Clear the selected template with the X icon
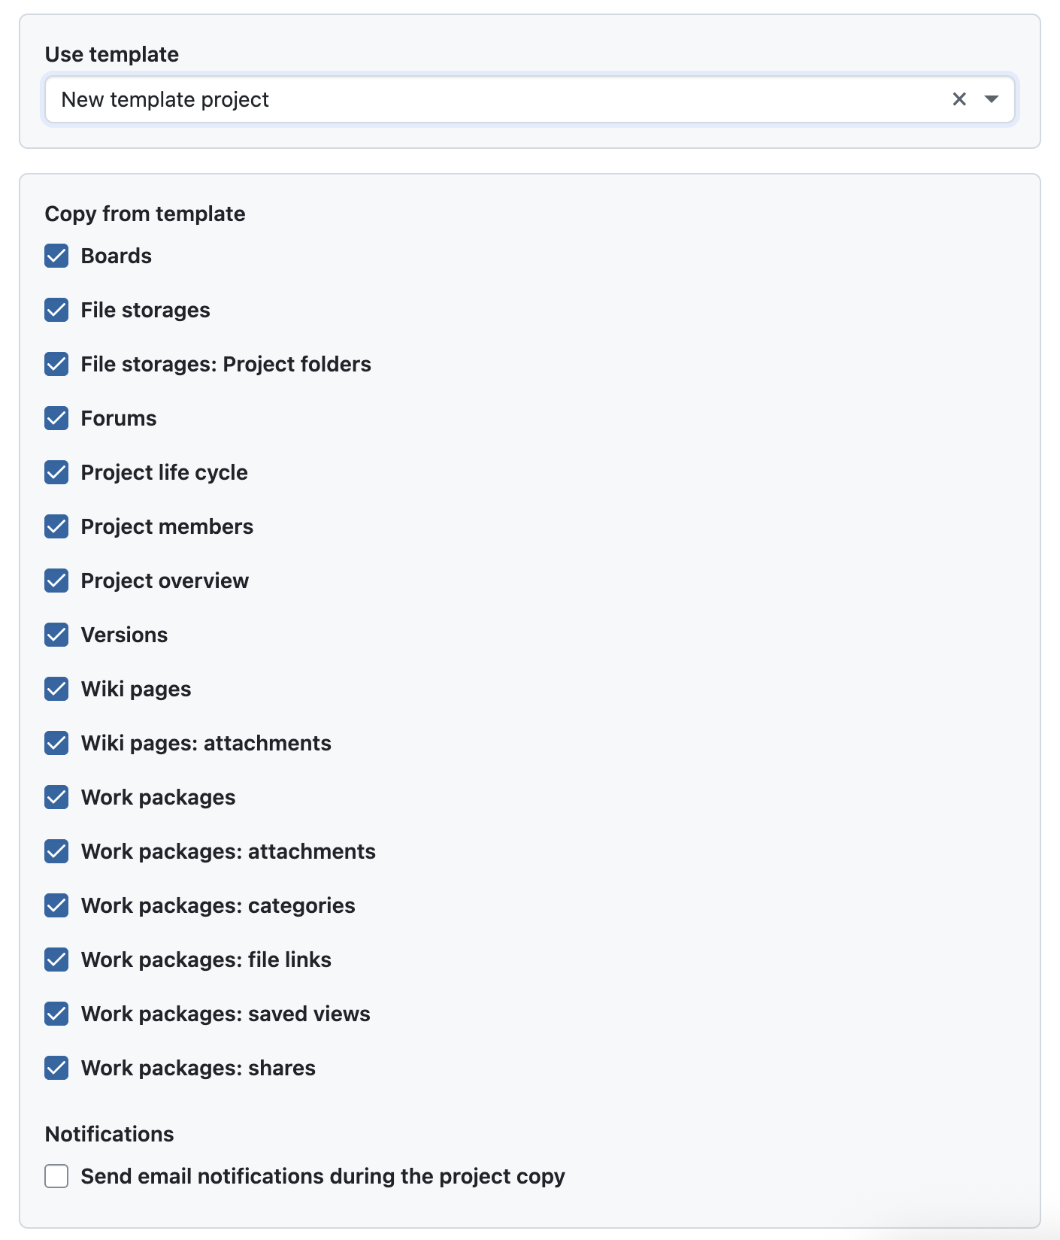This screenshot has width=1060, height=1240. [959, 99]
